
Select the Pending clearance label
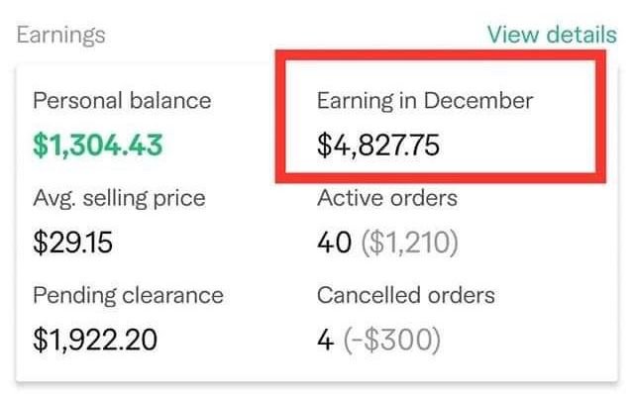(129, 296)
